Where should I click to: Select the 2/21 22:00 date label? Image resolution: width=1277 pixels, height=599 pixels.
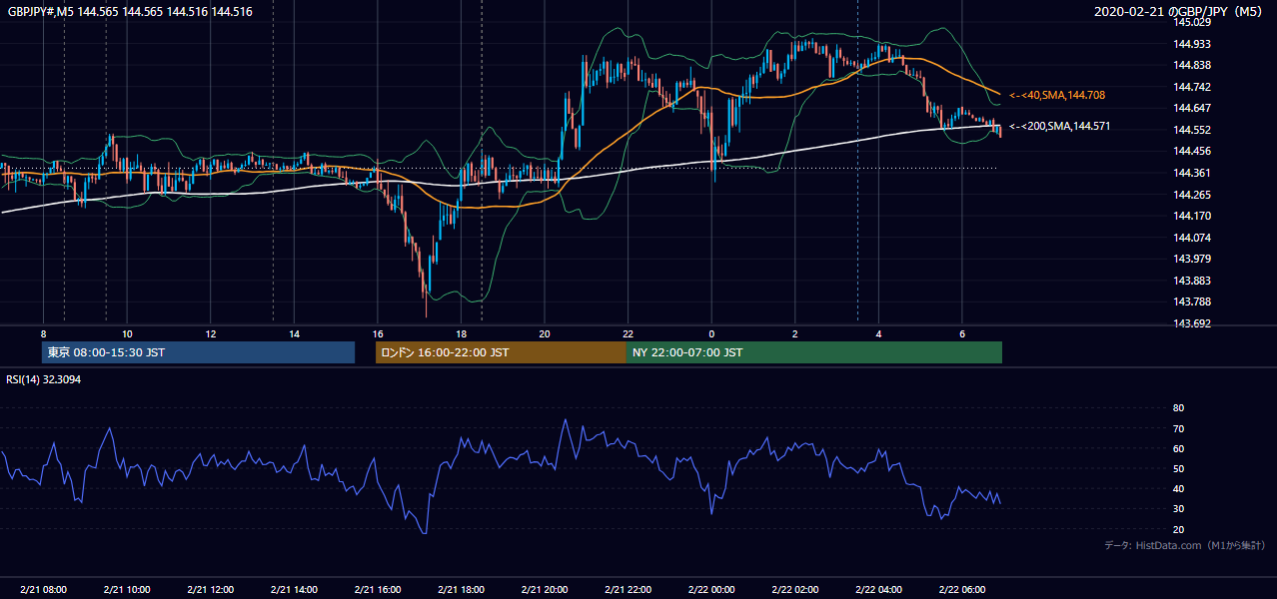629,589
